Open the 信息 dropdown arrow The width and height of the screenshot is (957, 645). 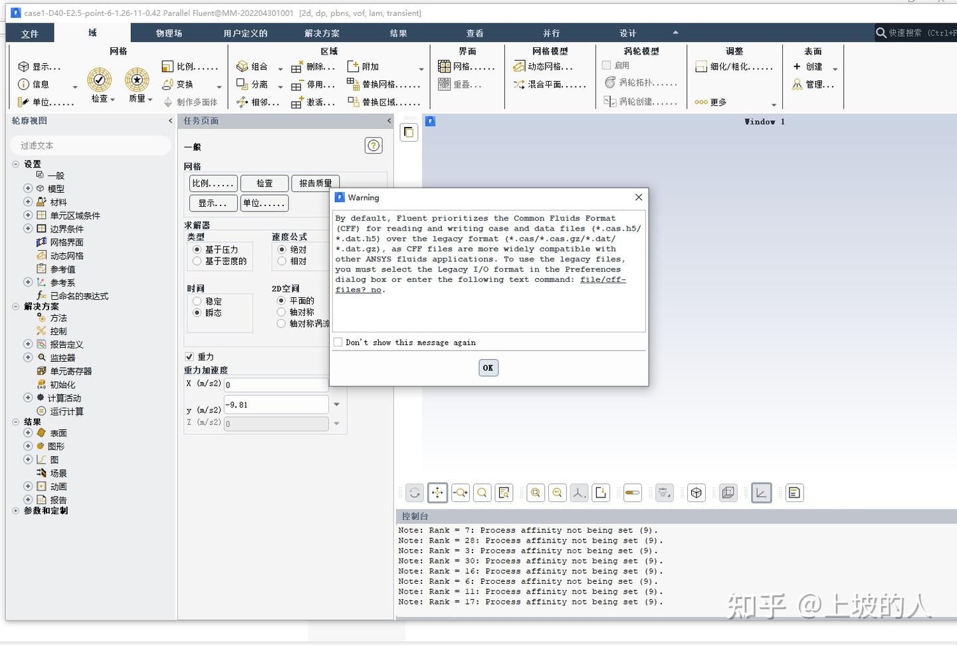(74, 86)
